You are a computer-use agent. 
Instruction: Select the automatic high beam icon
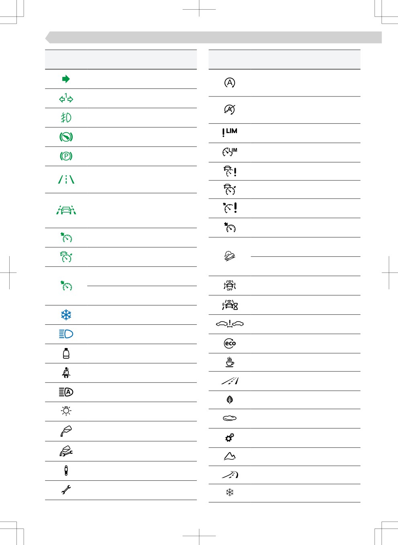pyautogui.click(x=66, y=392)
